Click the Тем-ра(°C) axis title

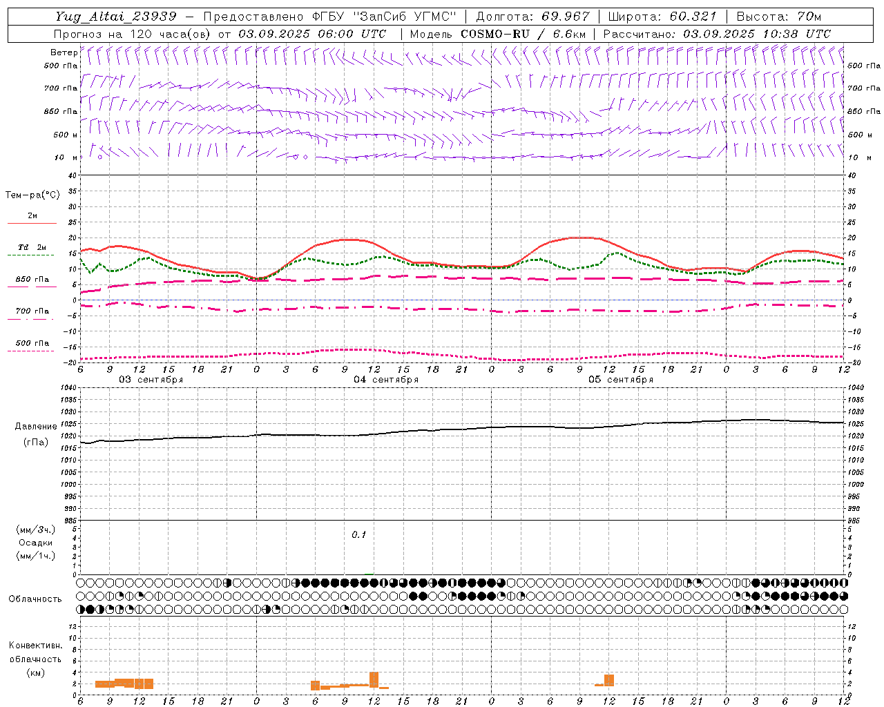(32, 195)
